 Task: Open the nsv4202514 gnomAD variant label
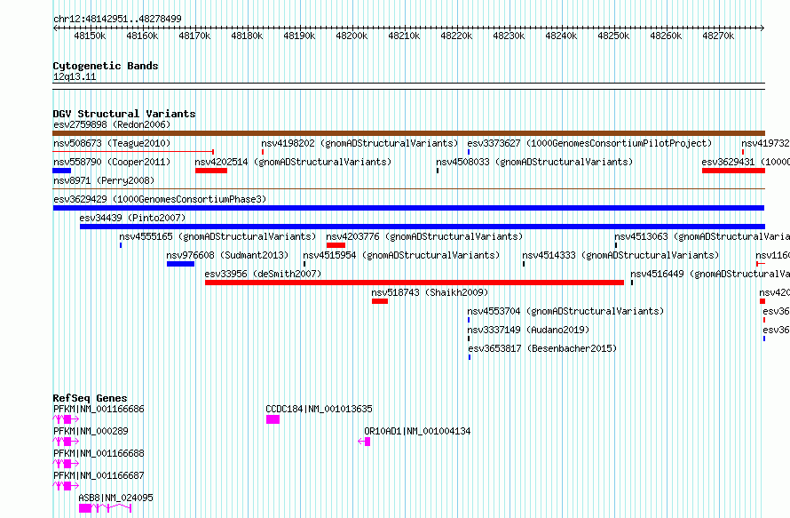(293, 162)
